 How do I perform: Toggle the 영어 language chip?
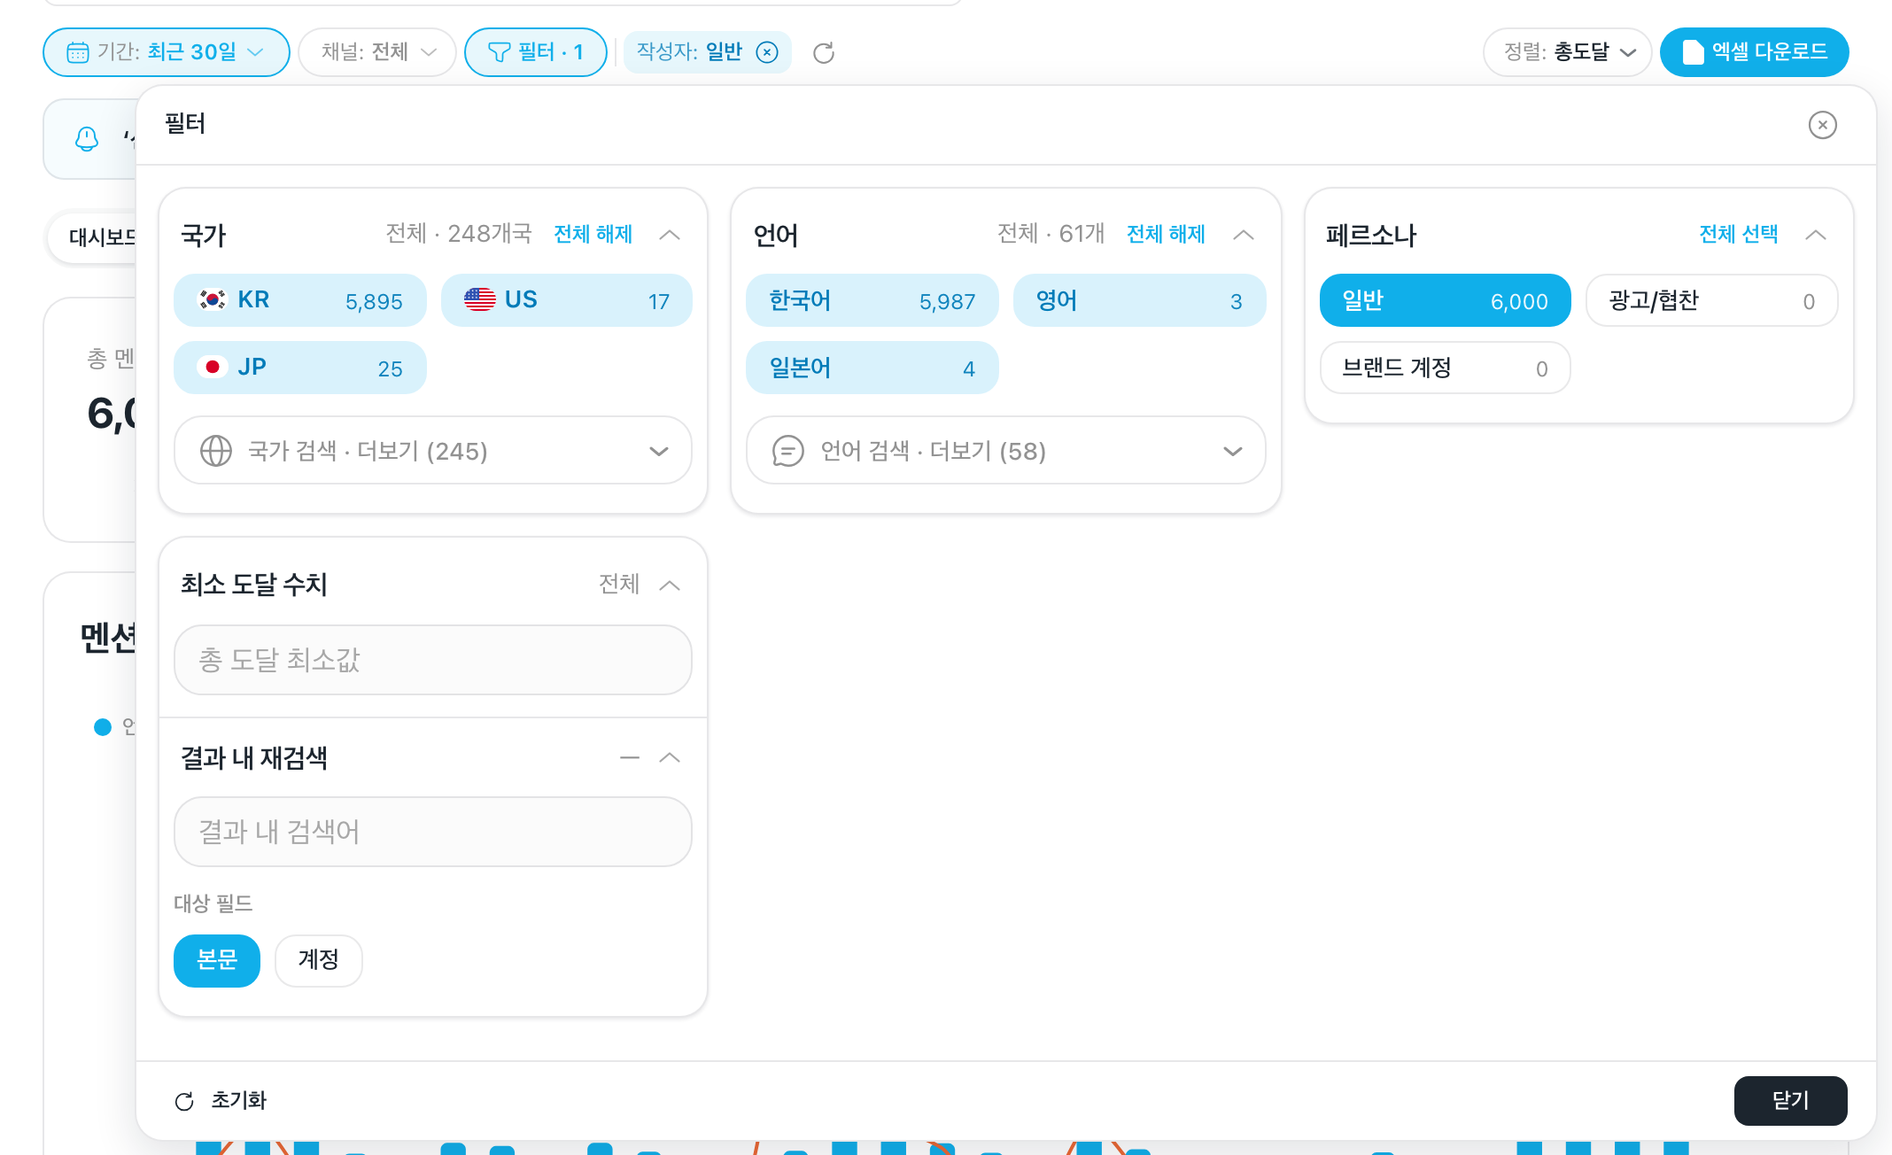[1139, 300]
